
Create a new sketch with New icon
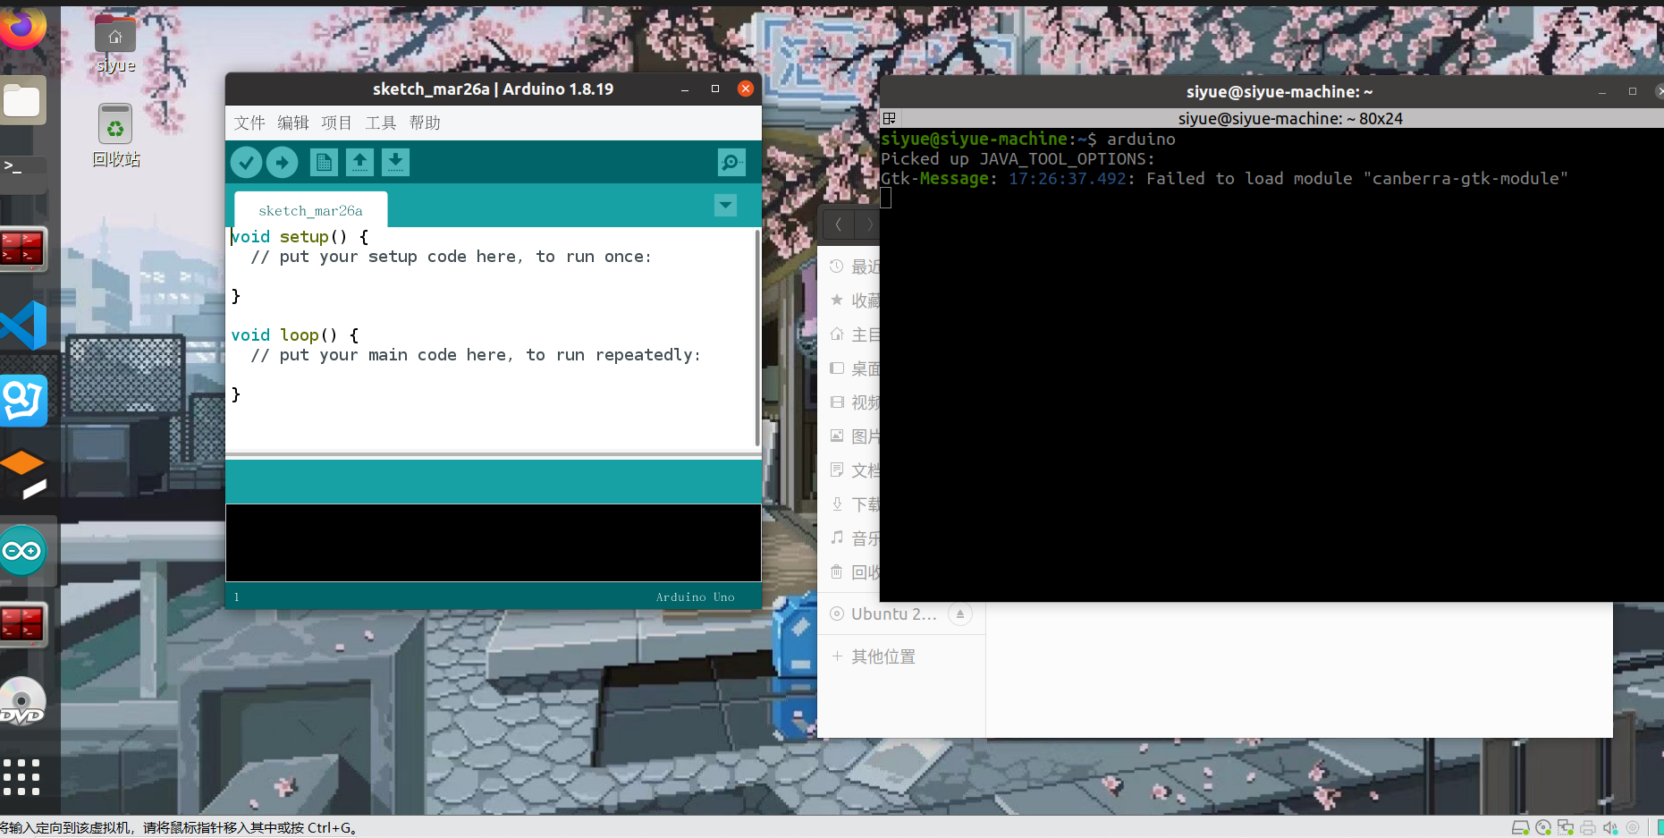click(x=324, y=162)
